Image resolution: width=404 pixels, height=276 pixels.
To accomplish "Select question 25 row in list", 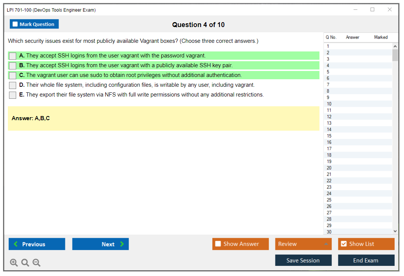I will coord(329,200).
